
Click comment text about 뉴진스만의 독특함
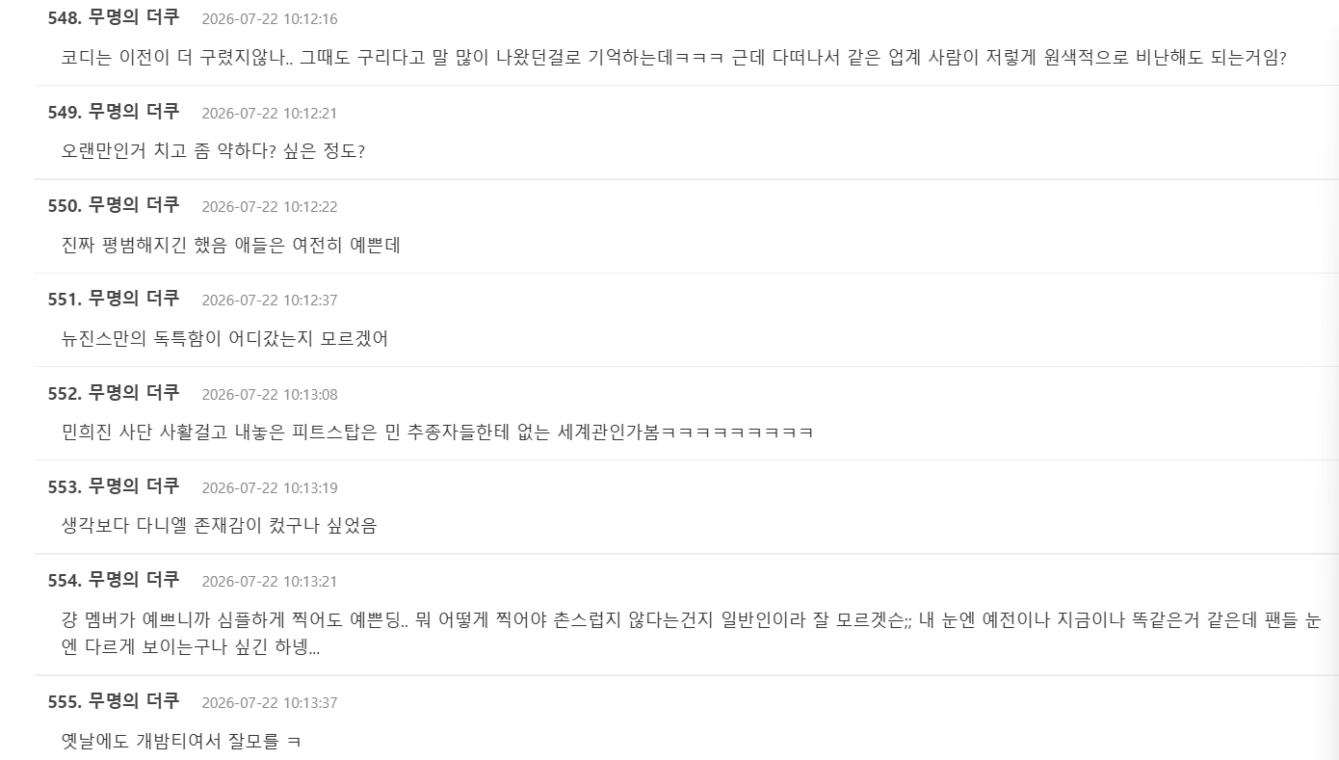(224, 338)
